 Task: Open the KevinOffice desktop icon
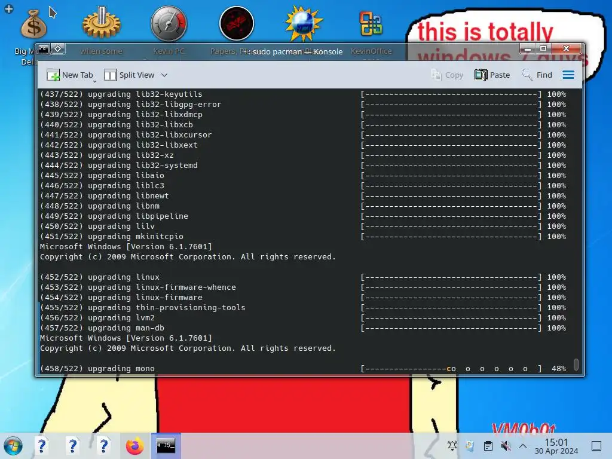[x=371, y=23]
